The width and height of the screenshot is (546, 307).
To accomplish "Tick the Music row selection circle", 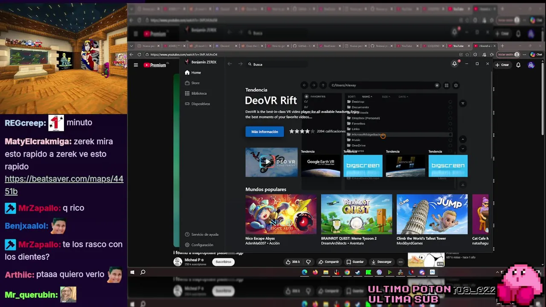I will (450, 140).
